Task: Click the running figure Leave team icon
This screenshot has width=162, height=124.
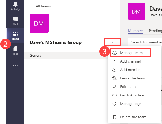Action: click(x=115, y=78)
